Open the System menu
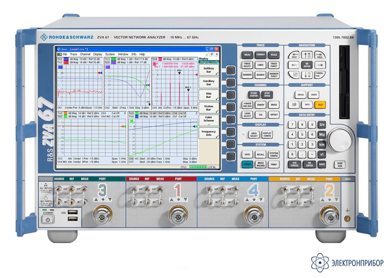 pyautogui.click(x=110, y=54)
